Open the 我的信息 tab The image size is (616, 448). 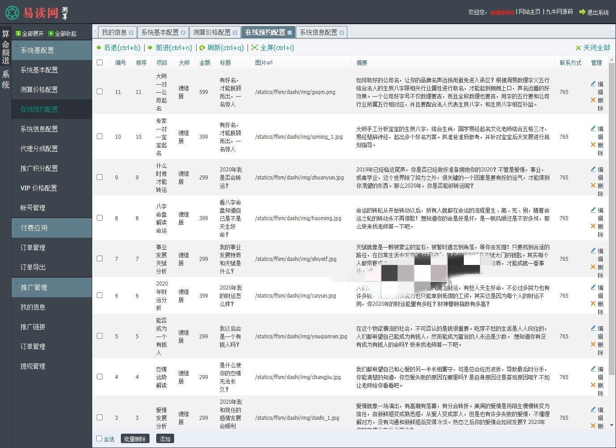point(113,32)
